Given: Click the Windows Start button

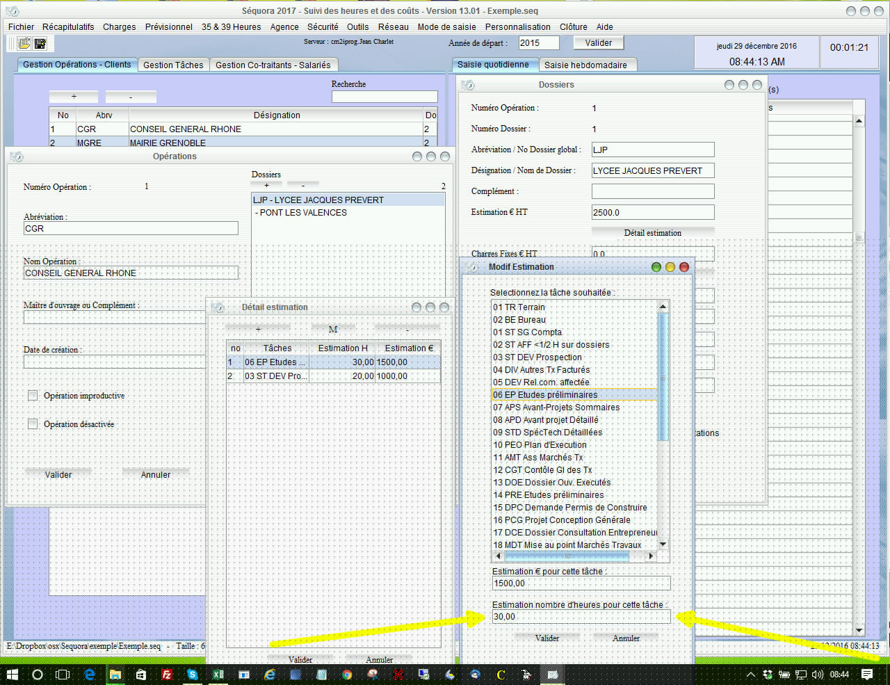Looking at the screenshot, I should click(x=13, y=674).
